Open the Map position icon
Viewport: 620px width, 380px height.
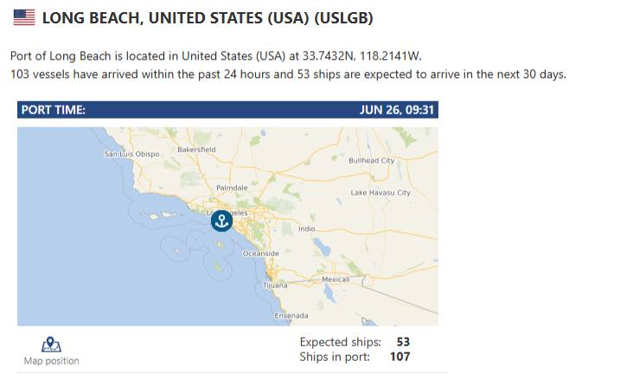(51, 345)
